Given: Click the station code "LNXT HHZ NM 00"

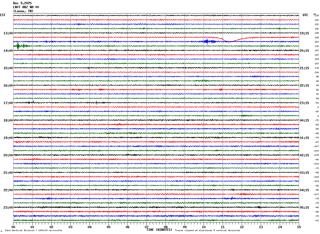Looking at the screenshot, I should coord(26,7).
